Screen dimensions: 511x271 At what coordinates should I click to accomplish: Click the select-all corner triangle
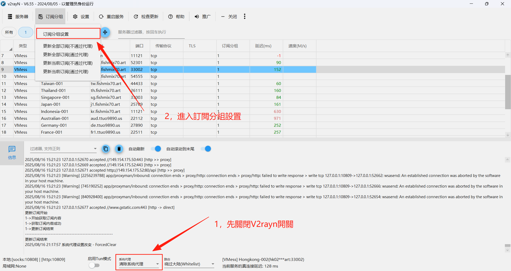pos(11,49)
